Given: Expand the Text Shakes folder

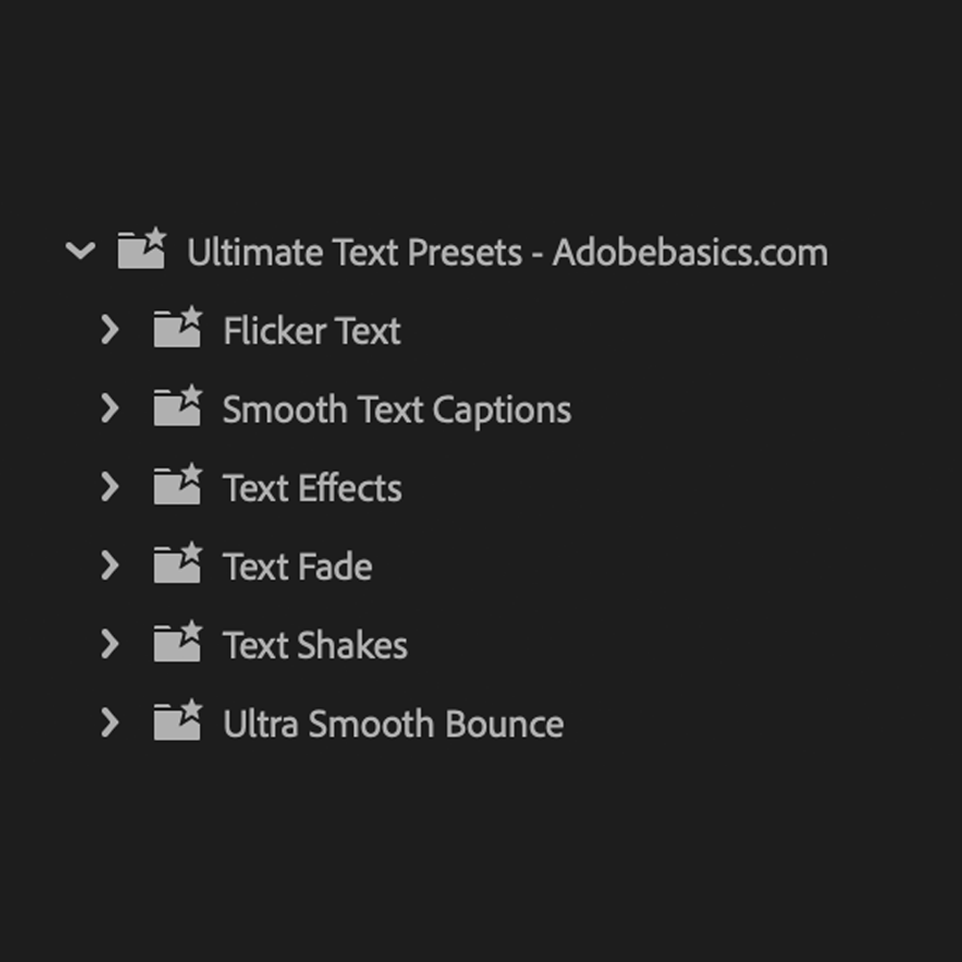Looking at the screenshot, I should [111, 644].
